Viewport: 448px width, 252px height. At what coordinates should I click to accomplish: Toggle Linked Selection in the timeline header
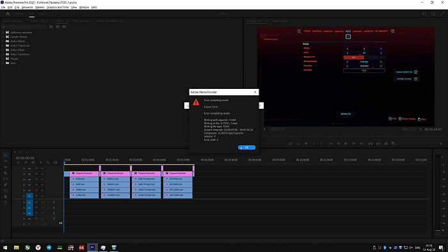point(33,162)
